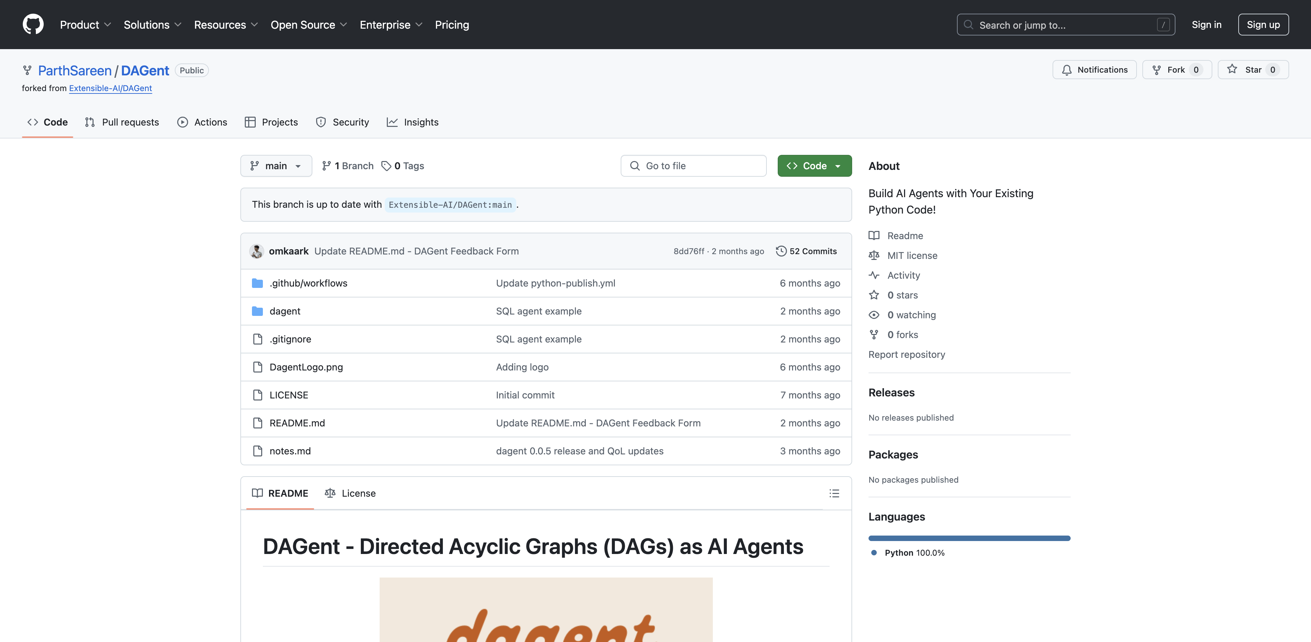
Task: Open the Projects tab
Action: [x=272, y=122]
